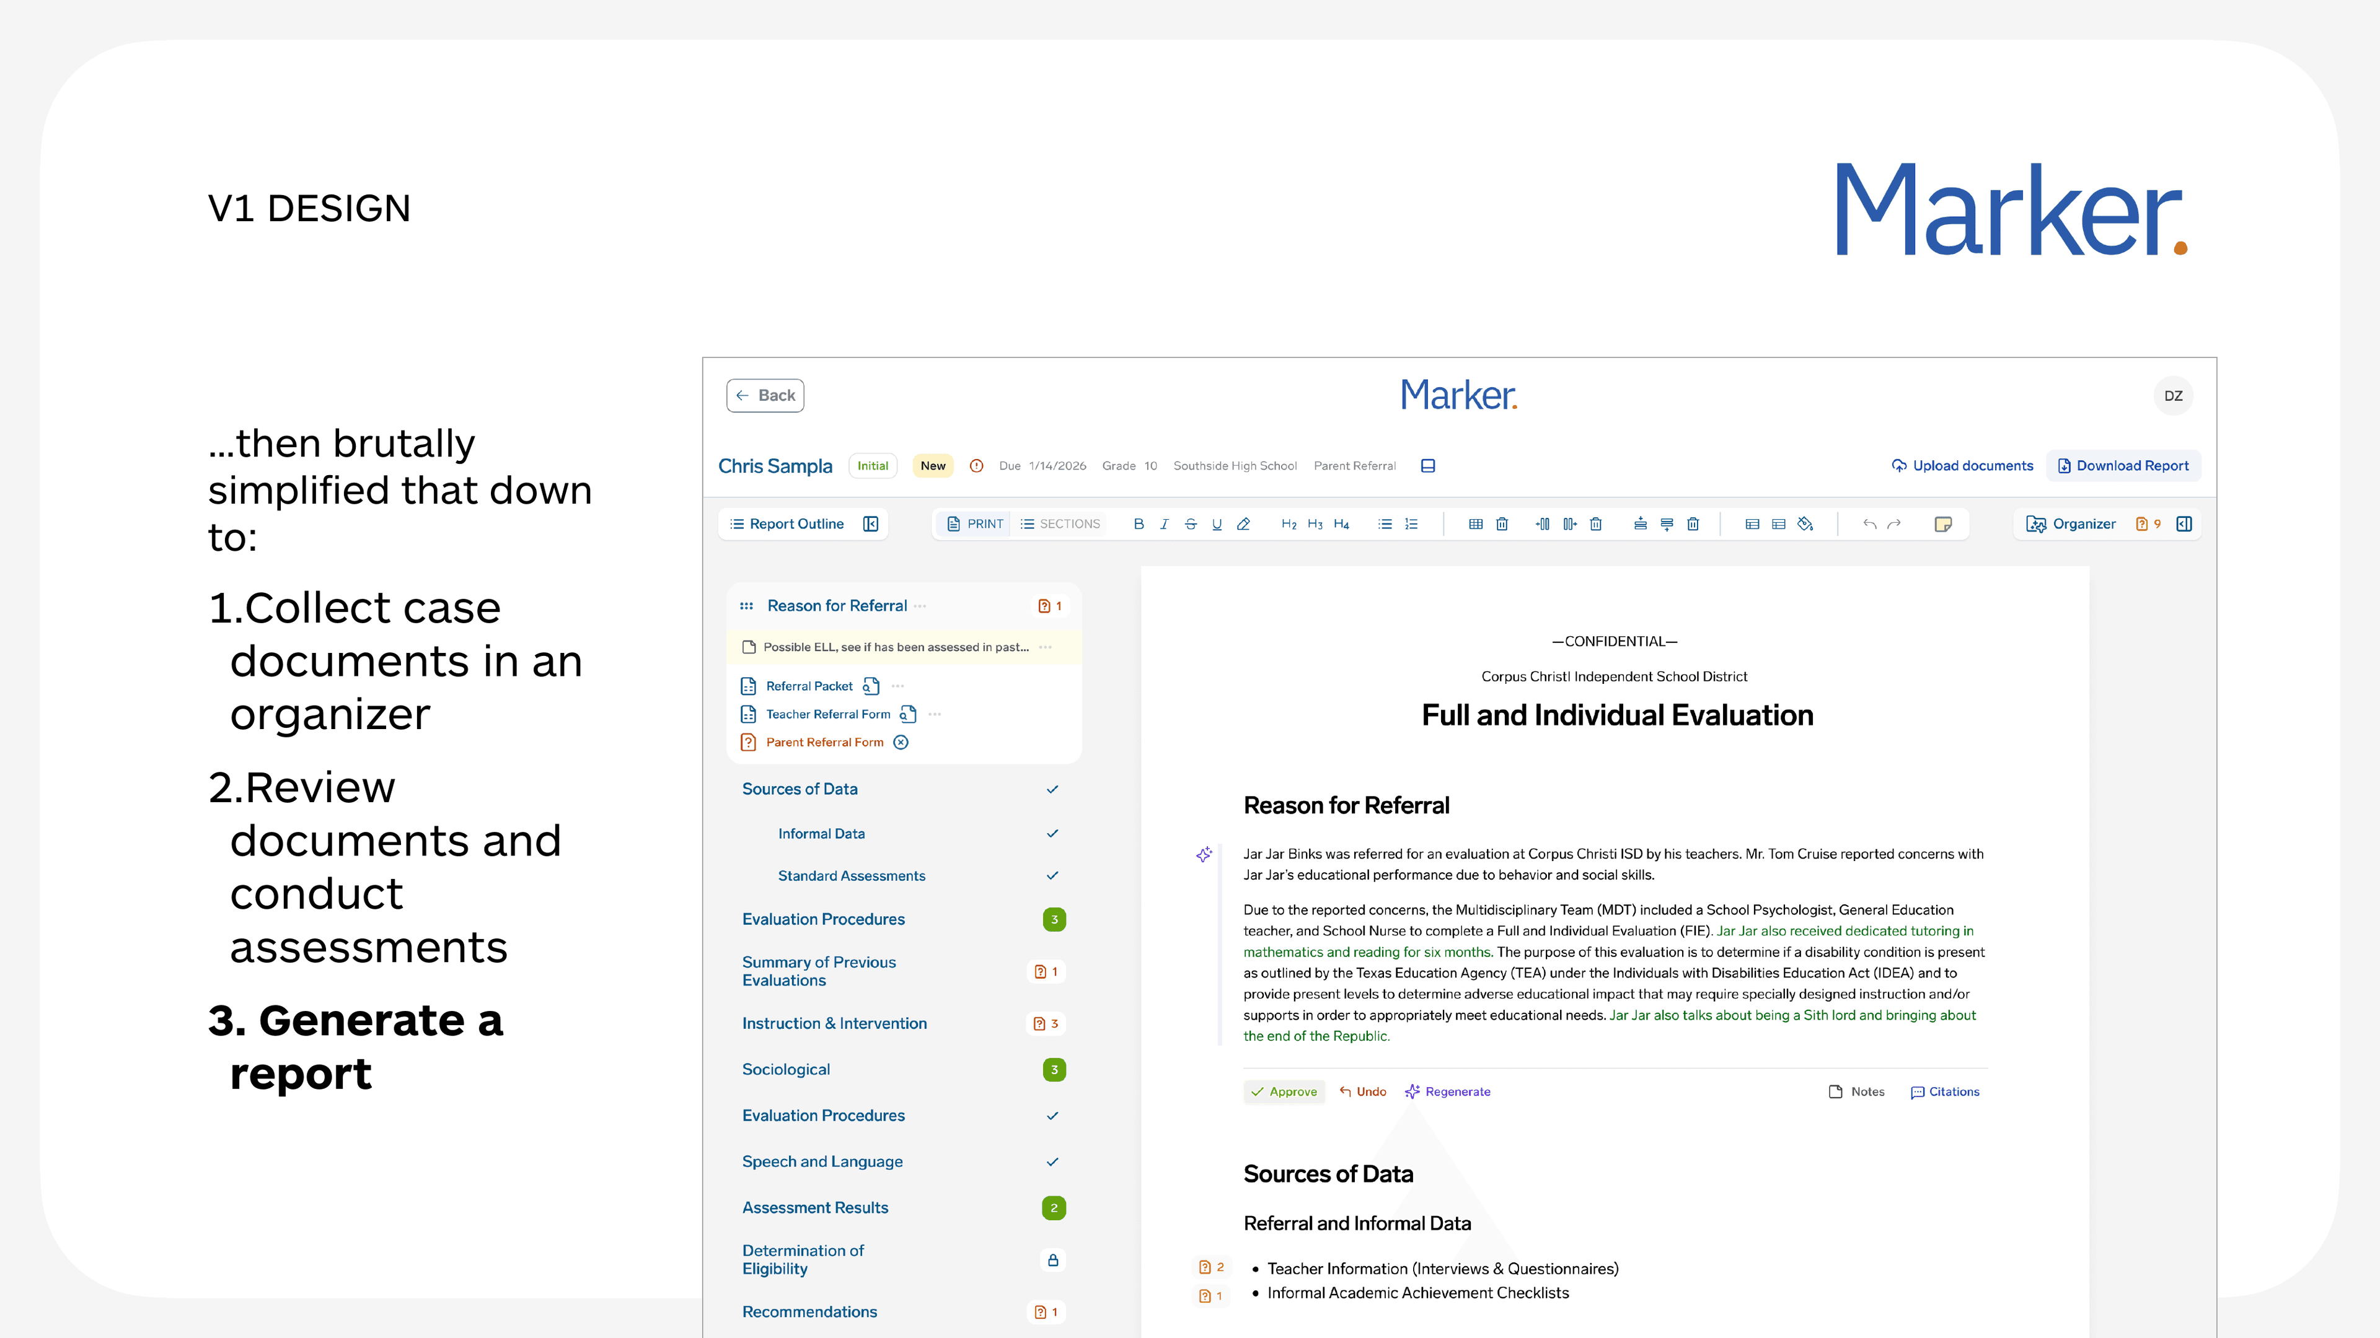
Task: Open the sticky note icon in the toolbar
Action: point(1944,523)
